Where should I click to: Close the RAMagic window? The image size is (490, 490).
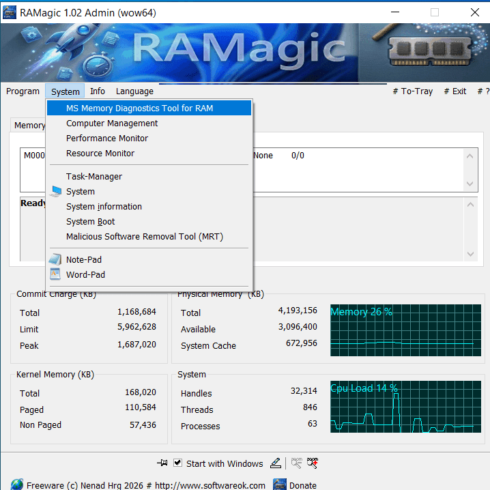(x=475, y=12)
